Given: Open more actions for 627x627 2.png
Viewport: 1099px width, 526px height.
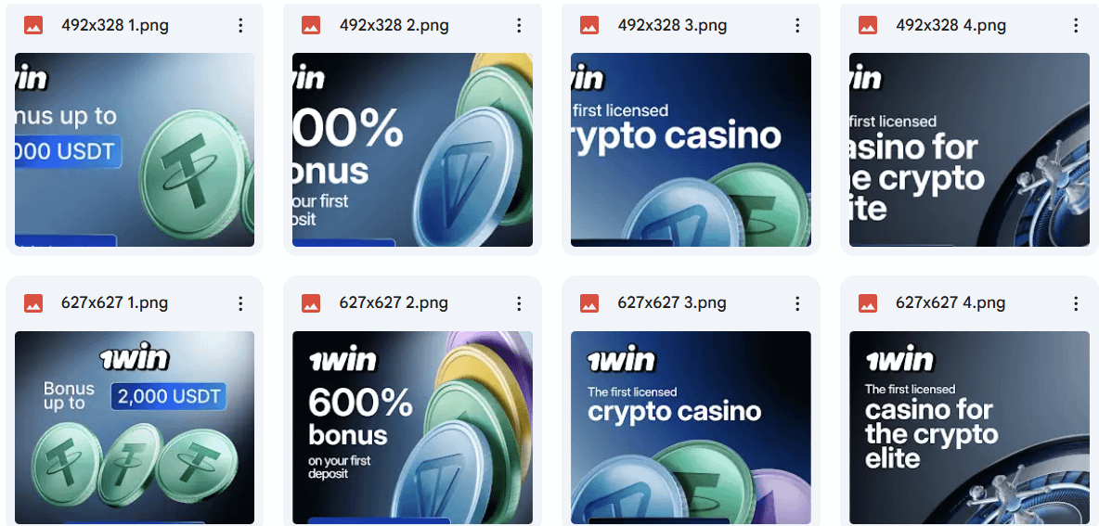Looking at the screenshot, I should pos(519,303).
